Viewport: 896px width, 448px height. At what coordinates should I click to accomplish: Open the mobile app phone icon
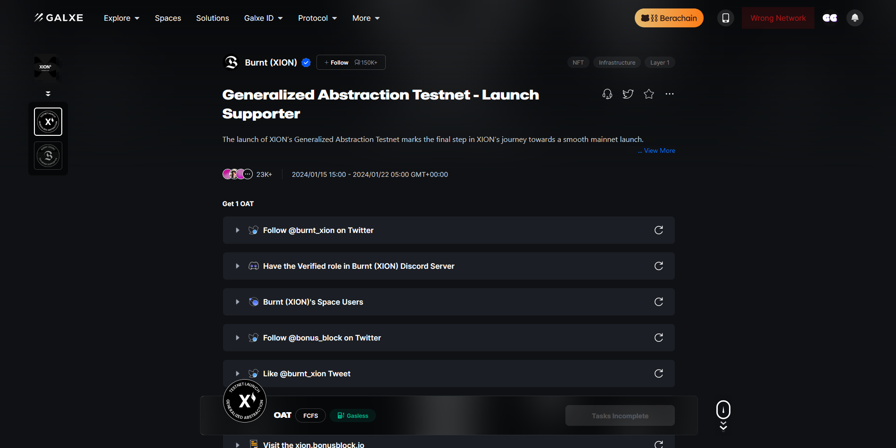pos(725,18)
